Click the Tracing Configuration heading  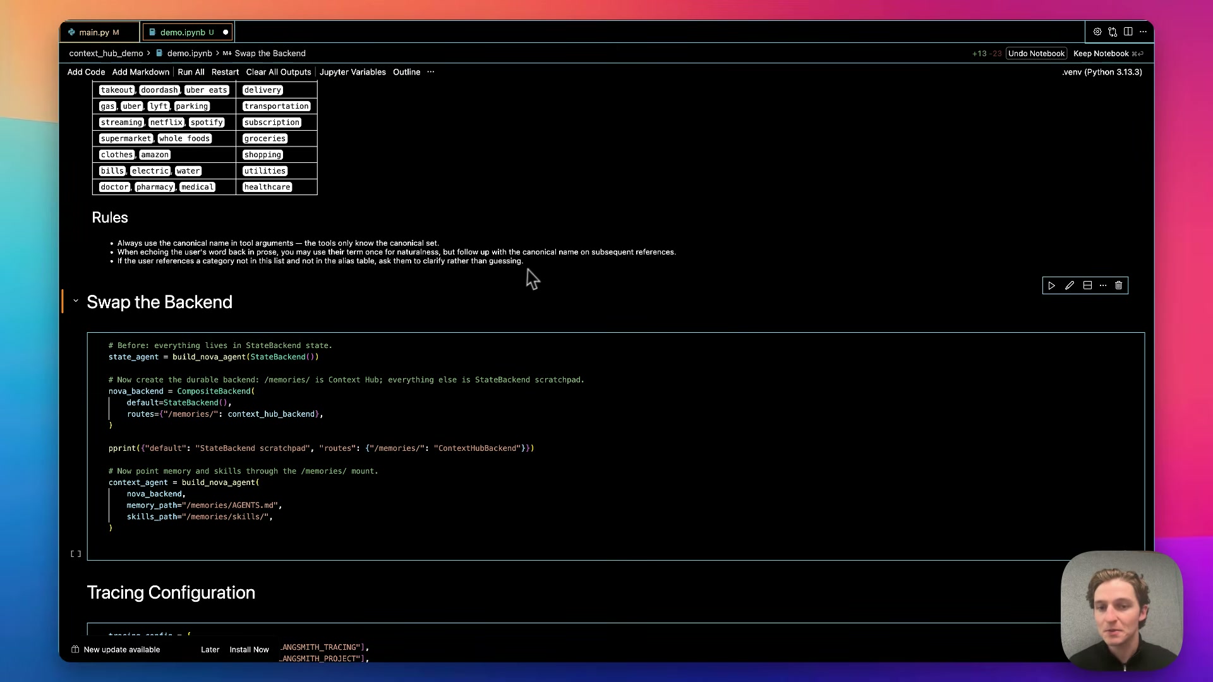click(171, 592)
